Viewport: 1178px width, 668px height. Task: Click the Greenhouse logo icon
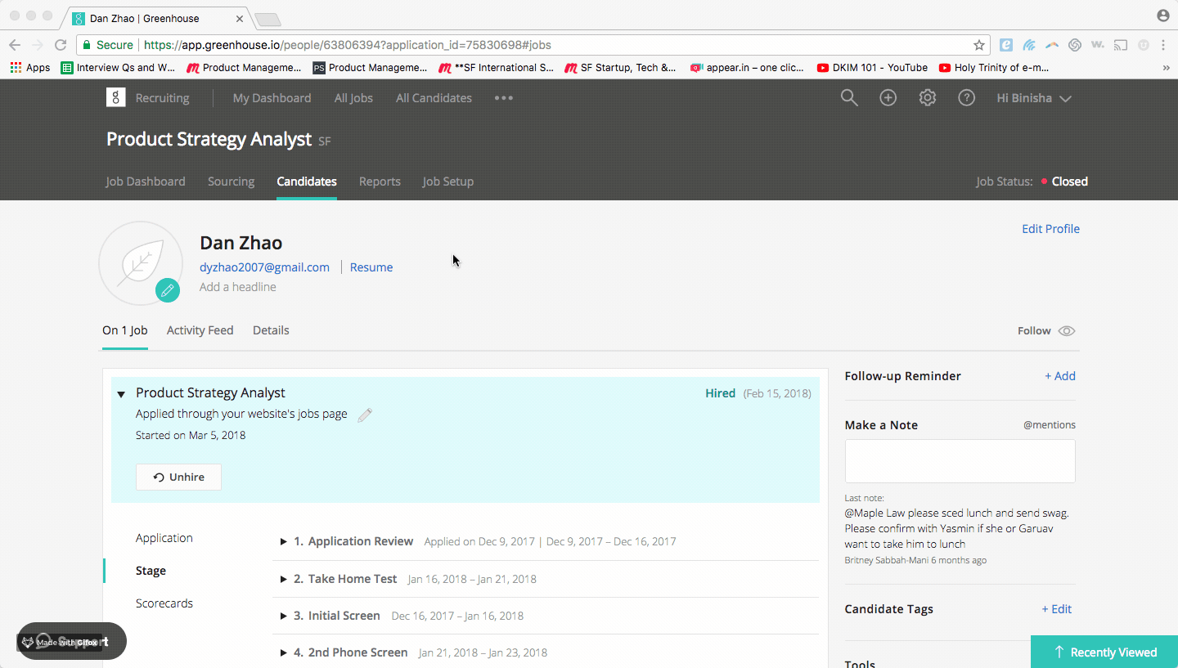coord(115,97)
